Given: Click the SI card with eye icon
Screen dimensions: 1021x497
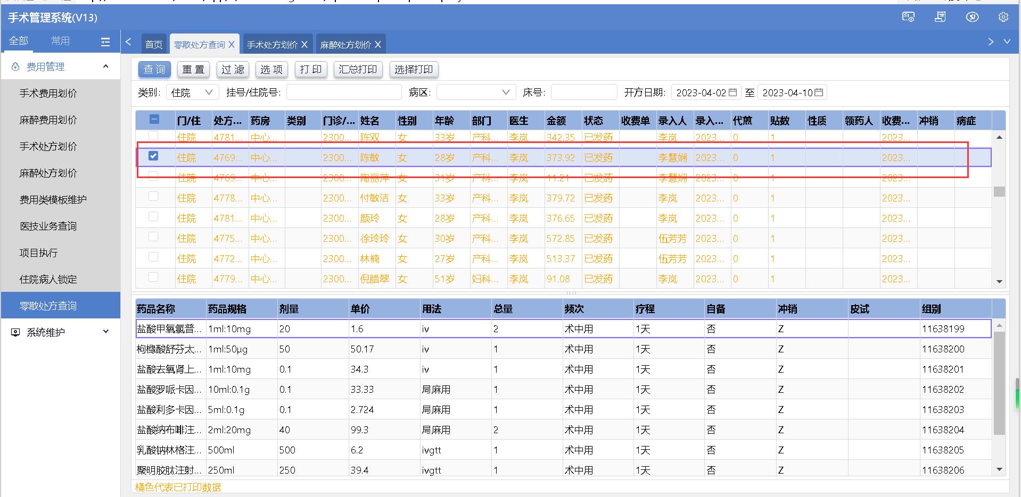Looking at the screenshot, I should coord(908,17).
